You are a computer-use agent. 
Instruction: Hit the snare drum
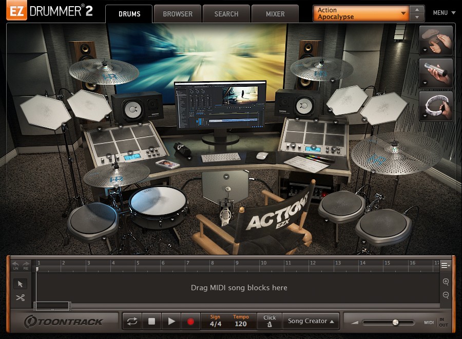coord(158,202)
